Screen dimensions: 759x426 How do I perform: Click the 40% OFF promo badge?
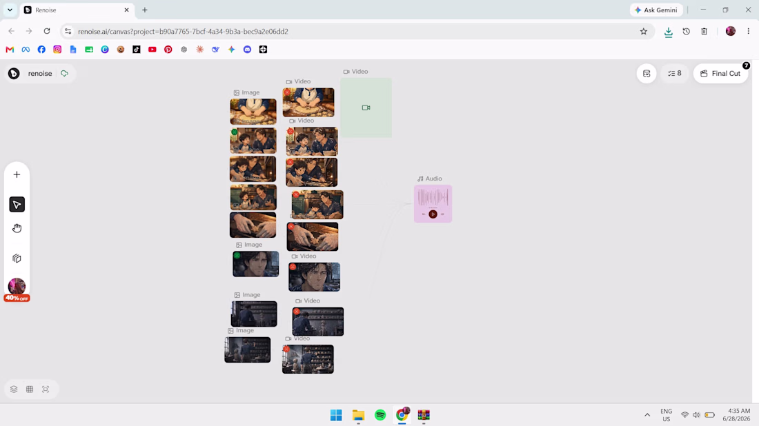tap(17, 298)
